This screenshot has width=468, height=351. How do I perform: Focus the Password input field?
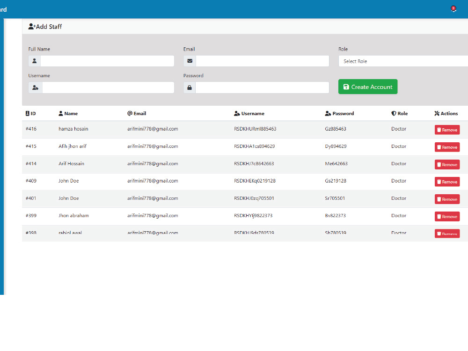pyautogui.click(x=262, y=88)
